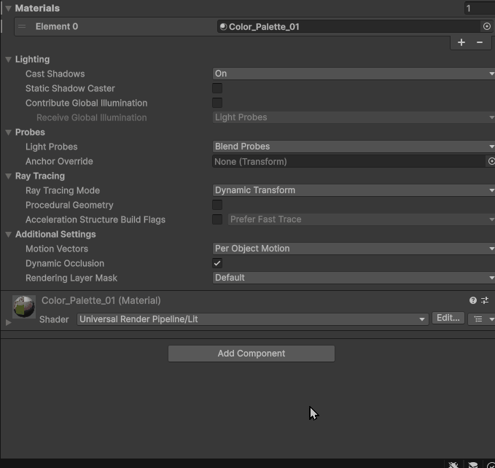Click the Materials array size field
495x468 pixels.
tap(478, 8)
